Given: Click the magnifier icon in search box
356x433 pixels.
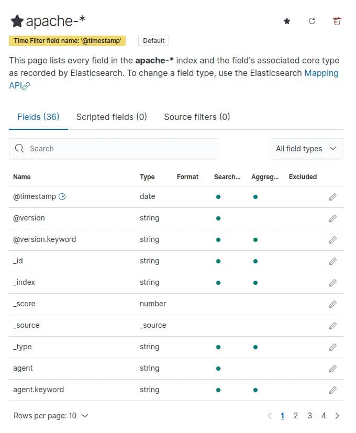Looking at the screenshot, I should pyautogui.click(x=19, y=148).
